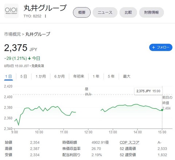Click the plus フォロー follow button
Viewport: 175px width, 160px height.
click(161, 47)
